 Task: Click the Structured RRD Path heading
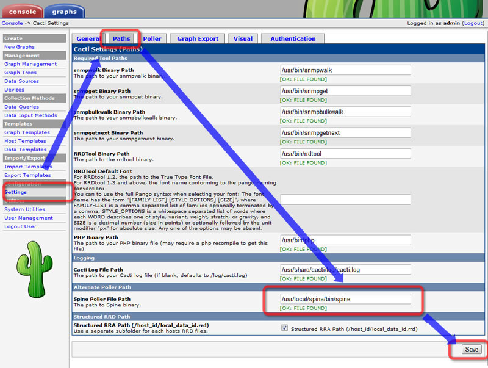(x=102, y=317)
